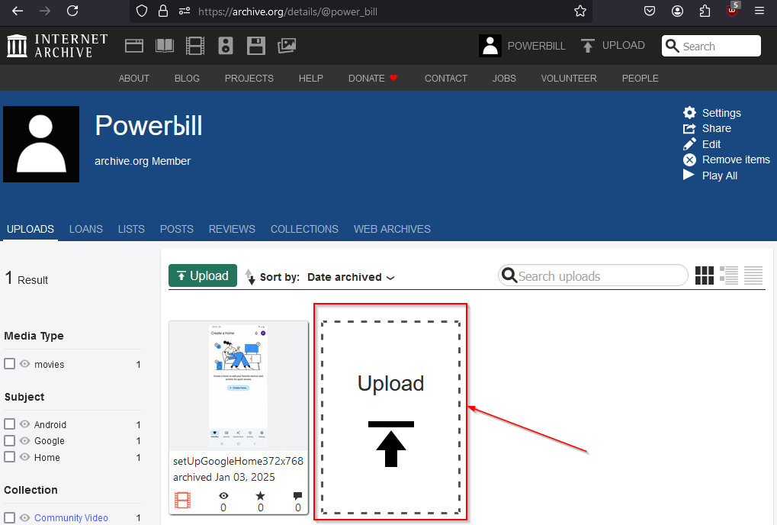
Task: Open the Web (Wayback) media icon
Action: tap(134, 46)
